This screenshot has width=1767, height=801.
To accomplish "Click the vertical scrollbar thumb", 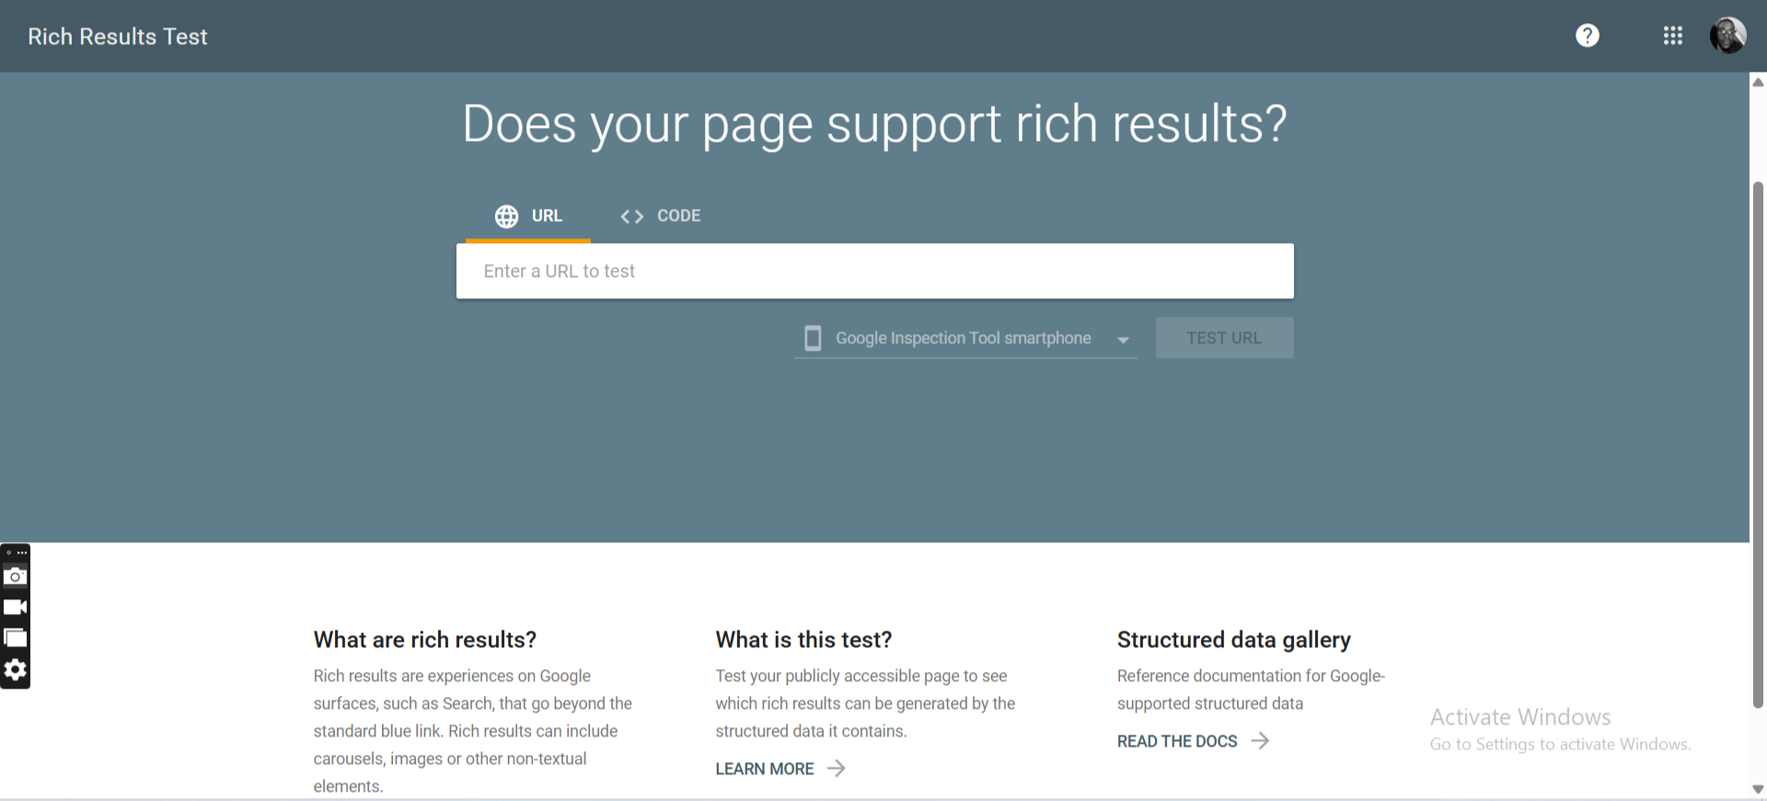I will click(x=1758, y=442).
